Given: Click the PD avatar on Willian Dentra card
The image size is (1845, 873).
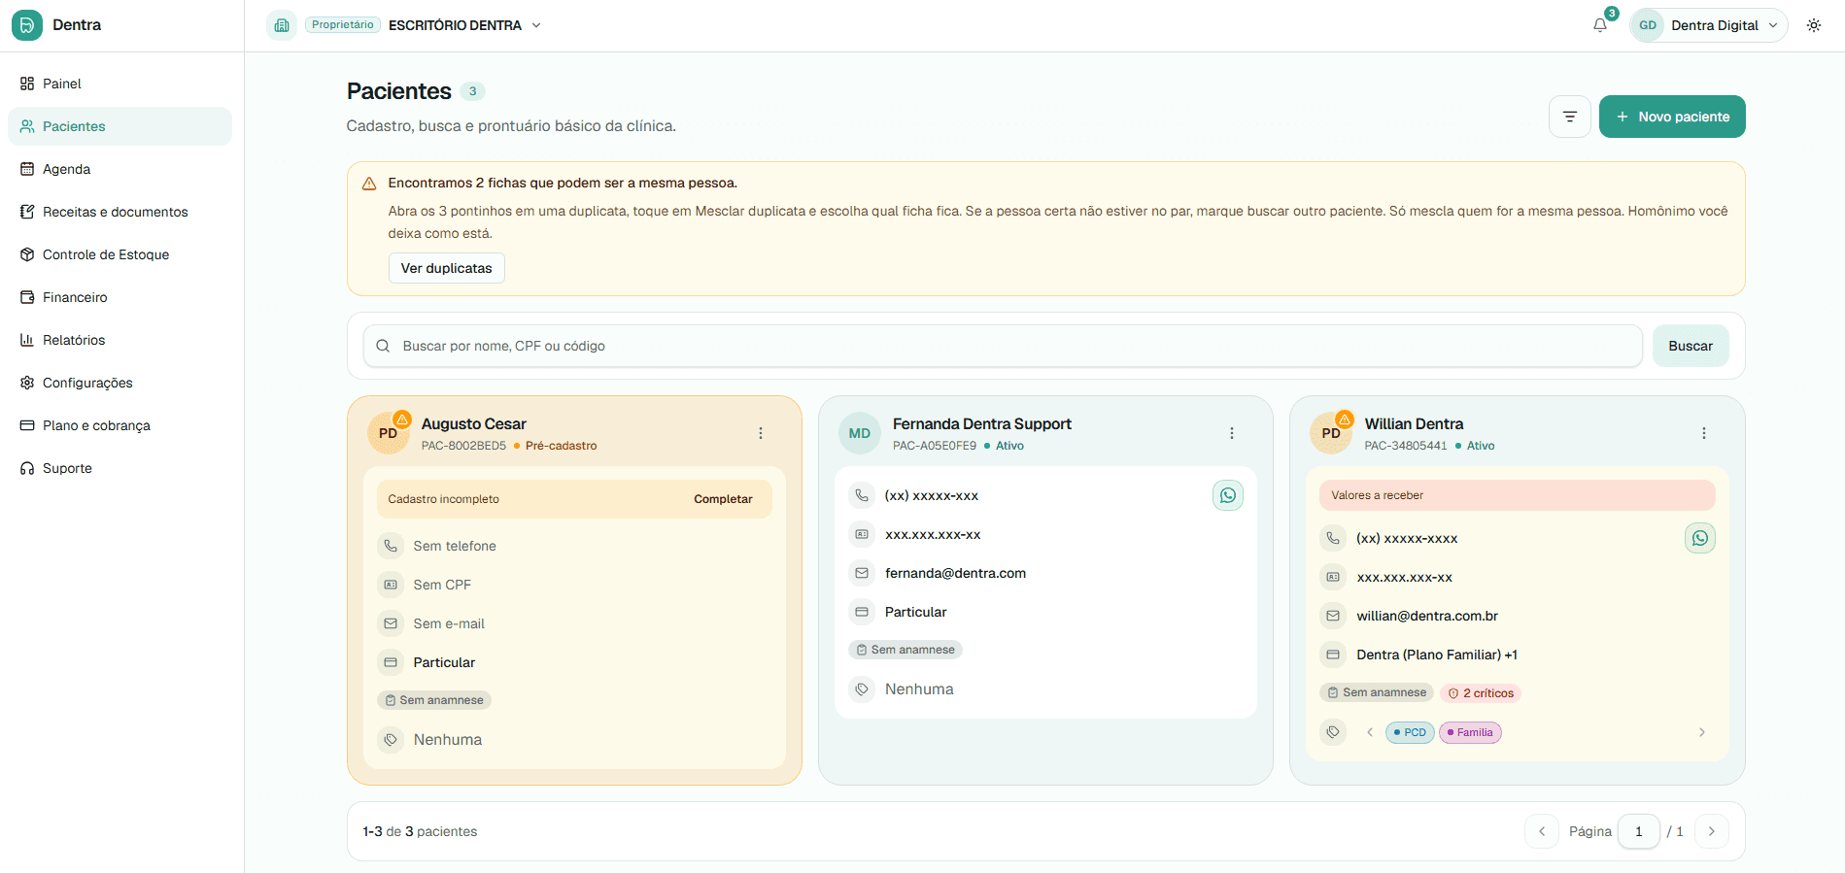Looking at the screenshot, I should tap(1330, 433).
